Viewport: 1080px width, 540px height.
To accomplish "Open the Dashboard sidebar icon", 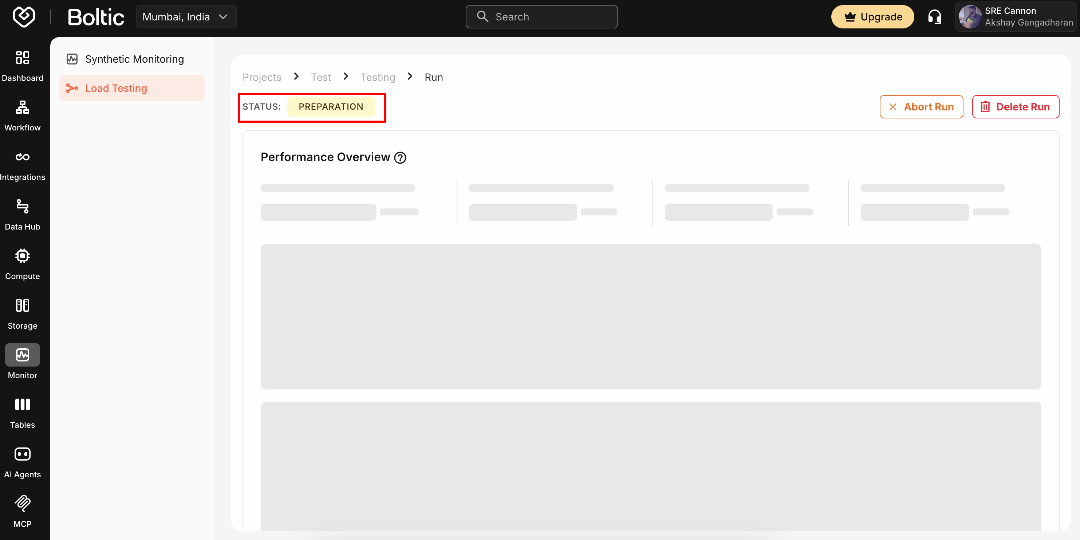I will click(22, 58).
